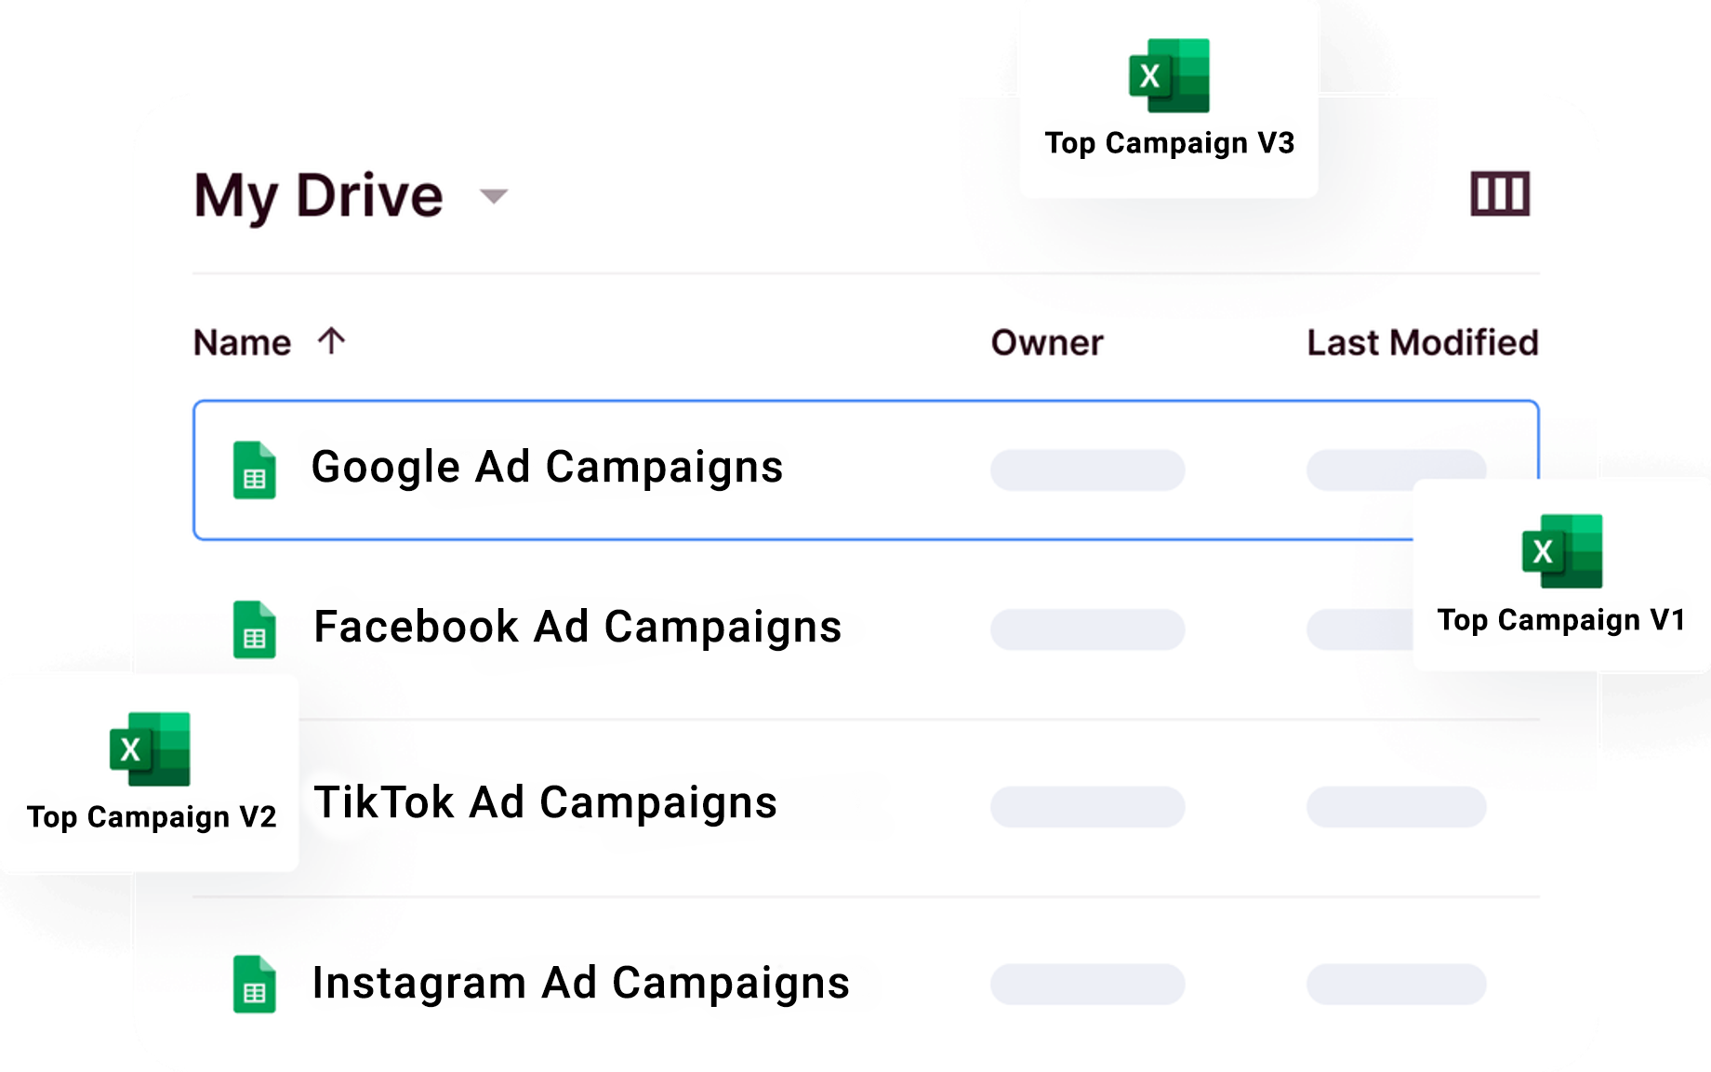Reverse sort order with the Name arrow
1711x1072 pixels.
coord(331,341)
